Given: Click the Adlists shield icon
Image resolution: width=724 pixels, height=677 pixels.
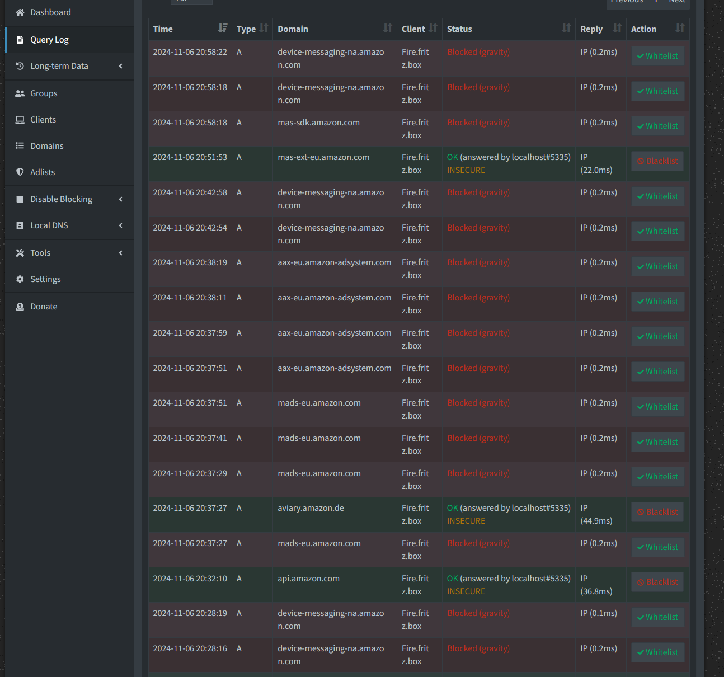Looking at the screenshot, I should tap(20, 172).
